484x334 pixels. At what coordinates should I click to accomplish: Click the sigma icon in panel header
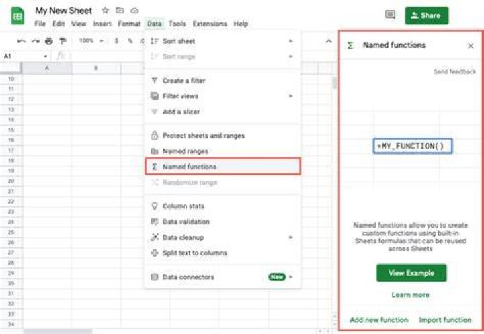(x=350, y=46)
